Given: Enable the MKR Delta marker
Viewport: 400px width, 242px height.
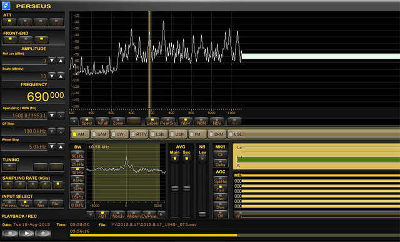Looking at the screenshot, I should point(221,163).
